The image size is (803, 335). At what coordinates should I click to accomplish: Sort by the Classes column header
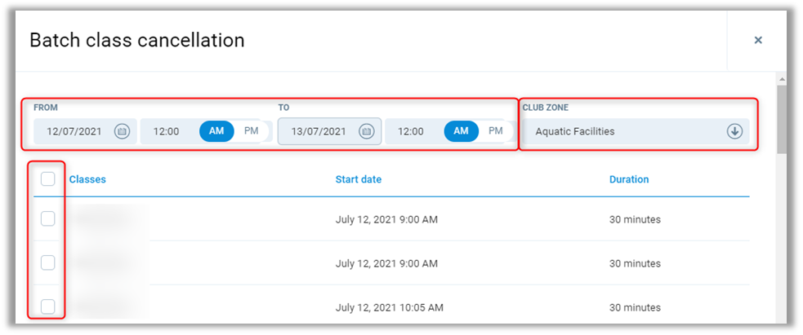pos(87,179)
